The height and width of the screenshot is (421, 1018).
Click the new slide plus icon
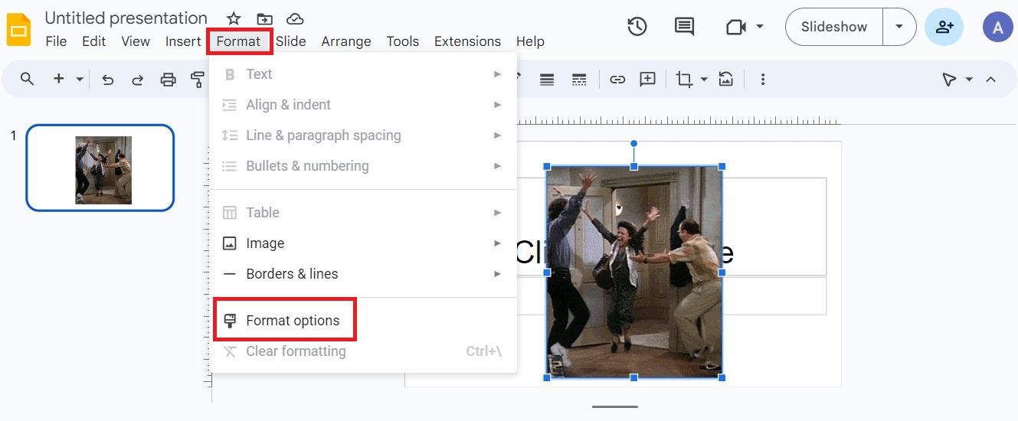coord(58,79)
